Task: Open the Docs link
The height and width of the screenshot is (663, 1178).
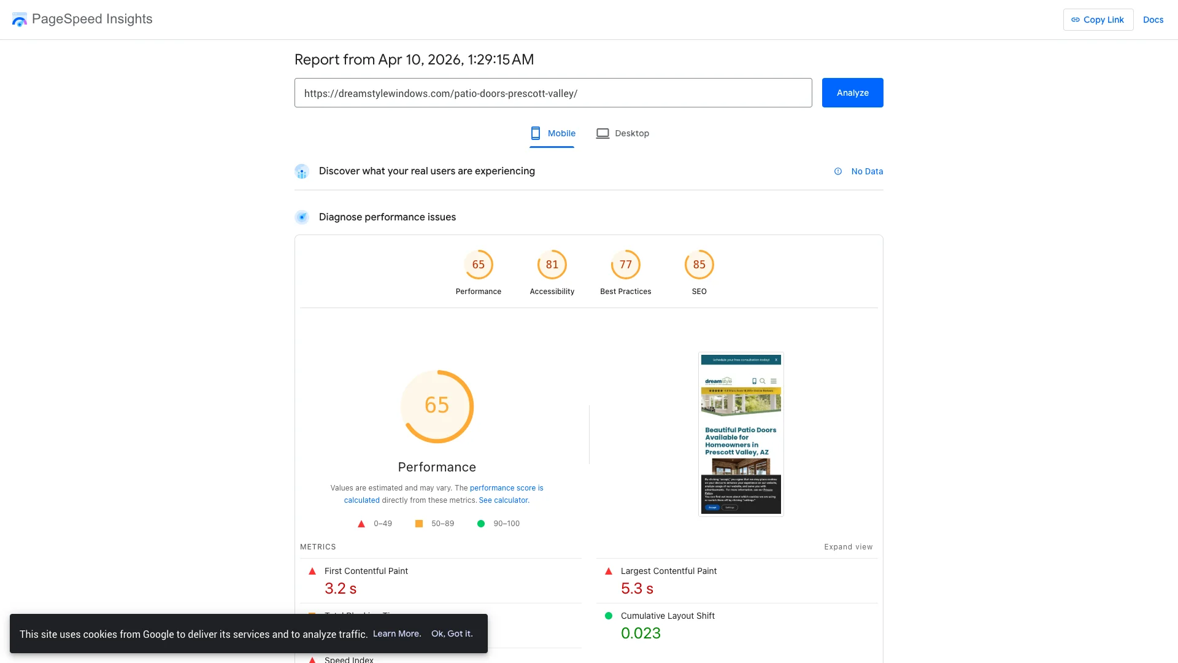Action: pyautogui.click(x=1153, y=19)
